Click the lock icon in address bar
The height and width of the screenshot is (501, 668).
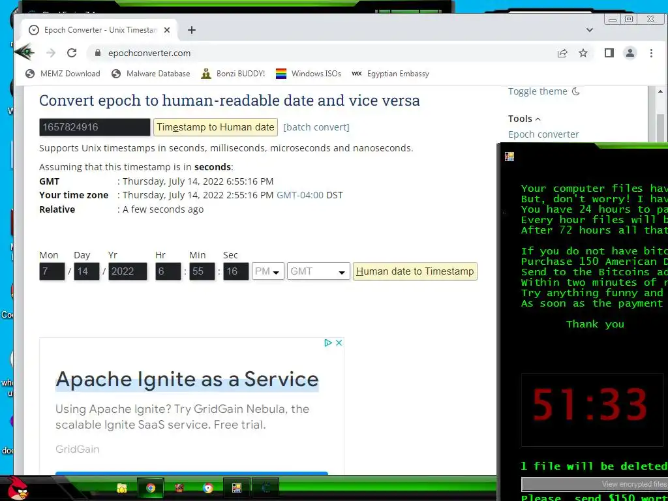click(x=98, y=53)
